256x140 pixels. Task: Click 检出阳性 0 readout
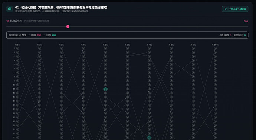(225, 35)
